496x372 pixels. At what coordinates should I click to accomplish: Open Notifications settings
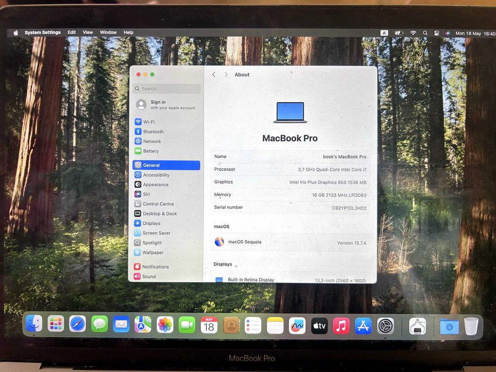pyautogui.click(x=166, y=267)
